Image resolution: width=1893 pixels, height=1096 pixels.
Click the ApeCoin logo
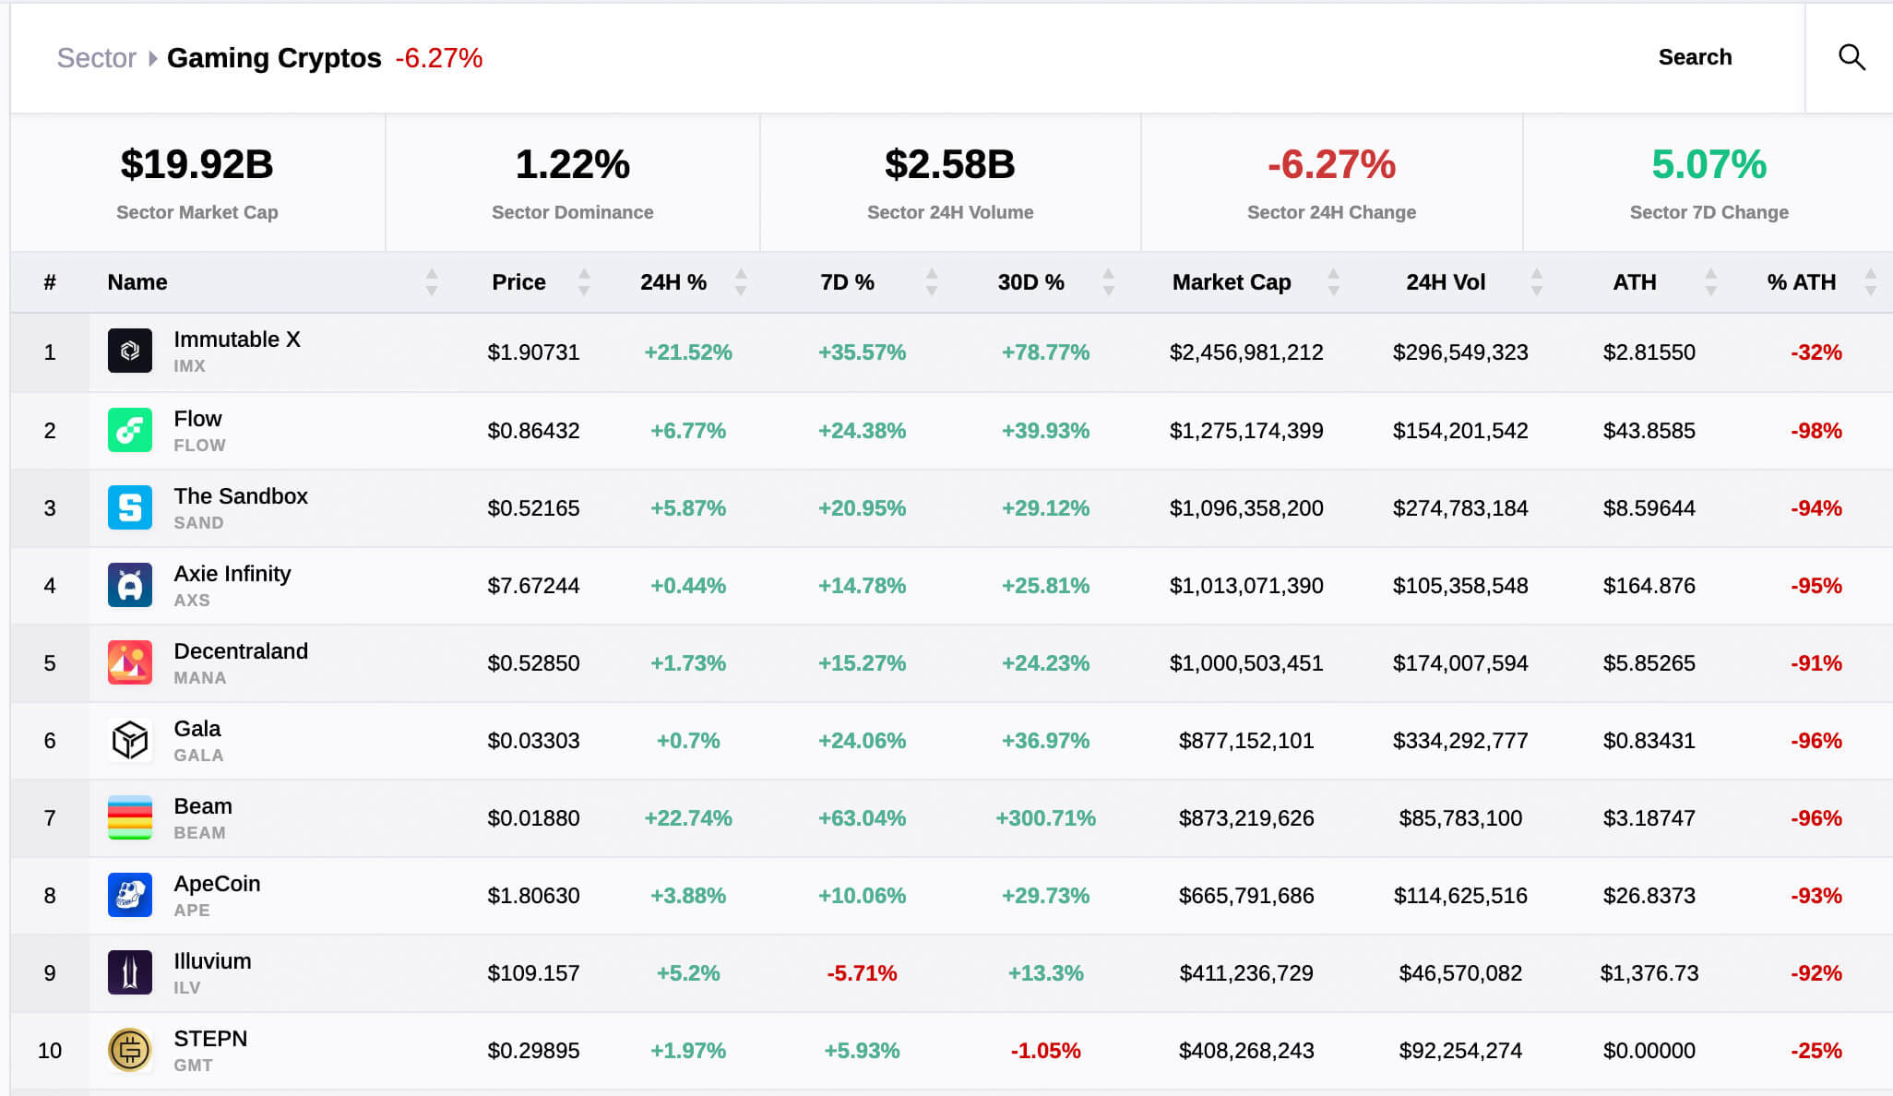(x=129, y=895)
